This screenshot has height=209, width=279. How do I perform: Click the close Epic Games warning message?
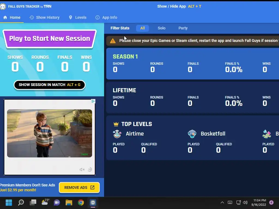[198, 41]
